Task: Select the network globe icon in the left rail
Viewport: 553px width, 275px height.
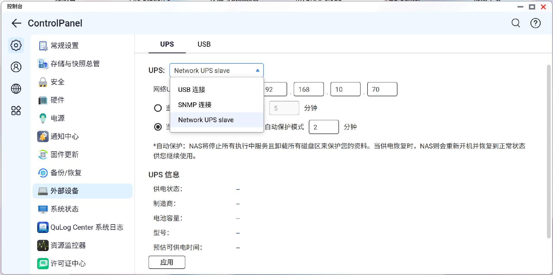Action: pos(16,89)
